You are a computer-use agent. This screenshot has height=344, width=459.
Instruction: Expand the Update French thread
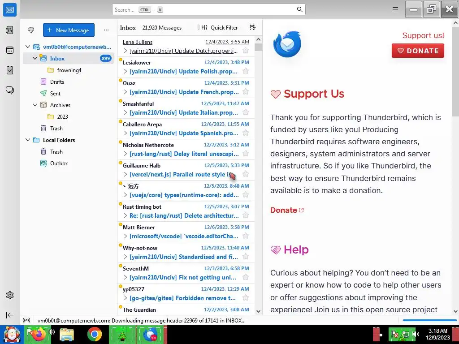click(x=126, y=92)
